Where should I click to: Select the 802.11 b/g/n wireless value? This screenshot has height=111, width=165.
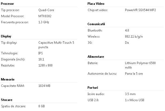(x=134, y=37)
